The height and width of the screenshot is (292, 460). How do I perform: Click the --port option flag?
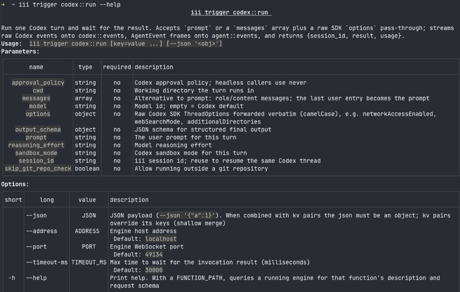point(36,247)
